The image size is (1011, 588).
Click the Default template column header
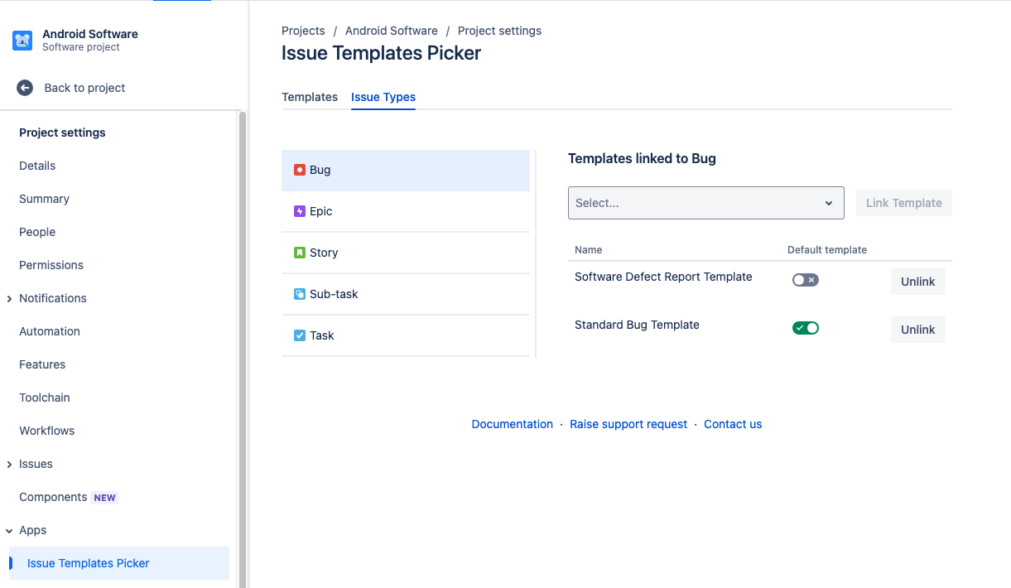click(x=827, y=249)
